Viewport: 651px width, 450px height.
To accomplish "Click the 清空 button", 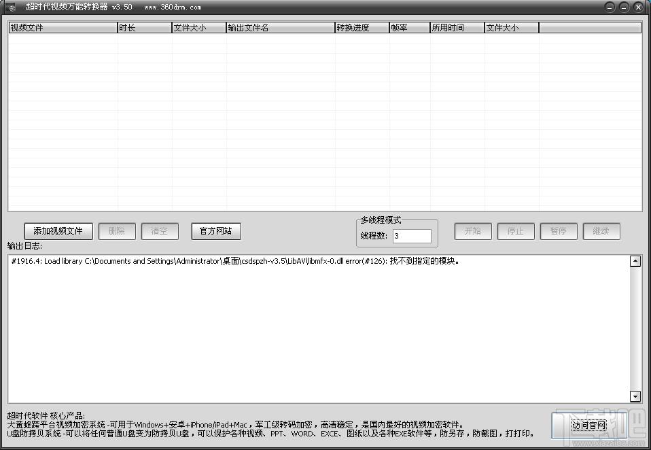I will (x=160, y=231).
